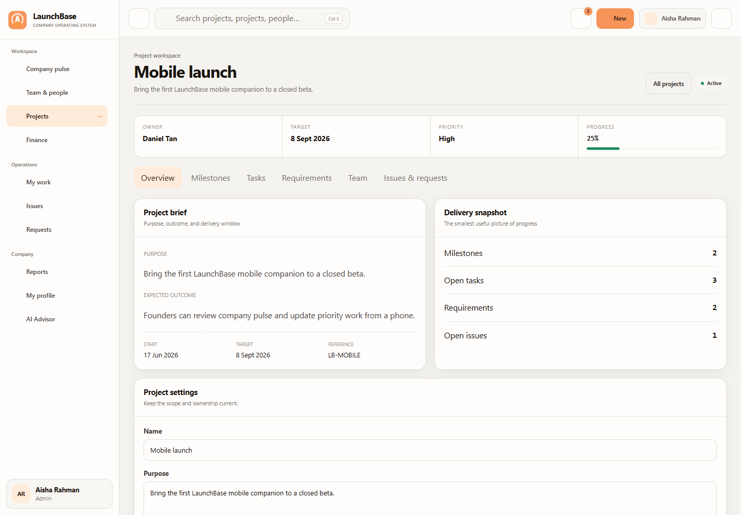The height and width of the screenshot is (515, 741).
Task: Click the Name input containing Mobile launch
Action: point(430,450)
